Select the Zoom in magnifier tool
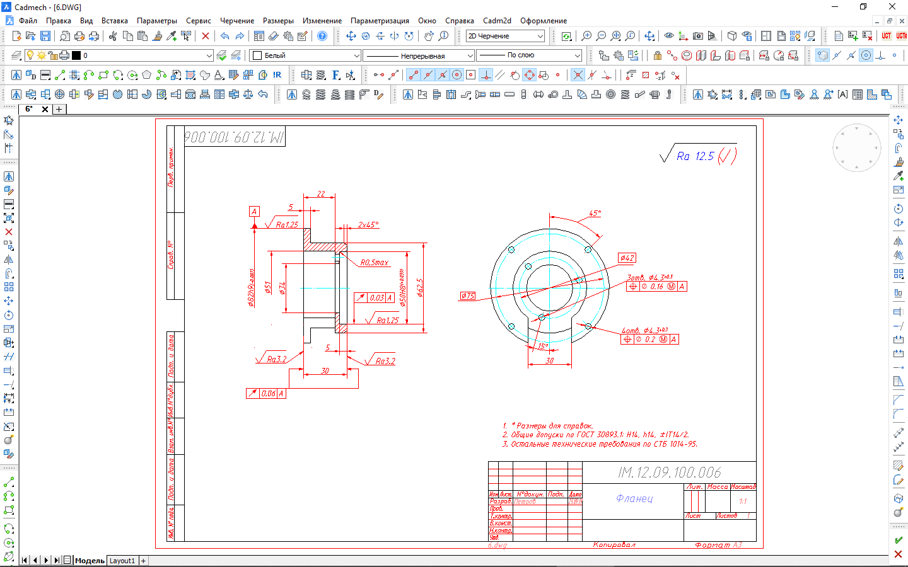The height and width of the screenshot is (567, 908). (586, 37)
